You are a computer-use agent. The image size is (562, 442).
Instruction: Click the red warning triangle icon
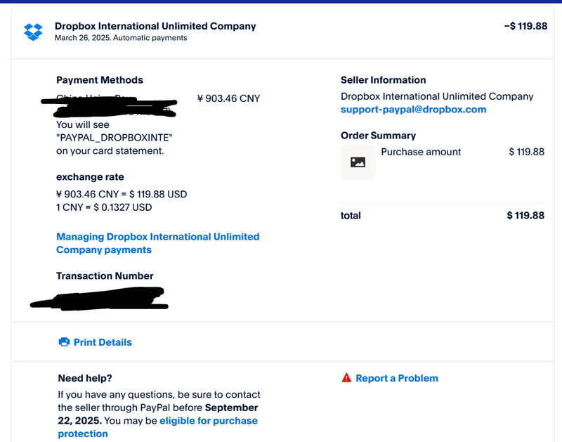pos(346,378)
